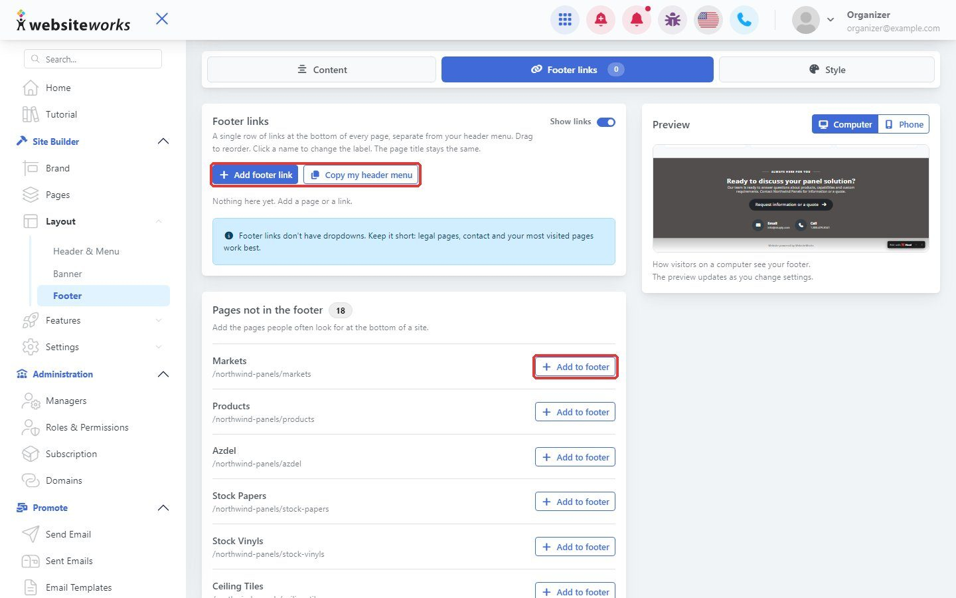Click the red alert bell with plus
The image size is (956, 598).
(601, 20)
